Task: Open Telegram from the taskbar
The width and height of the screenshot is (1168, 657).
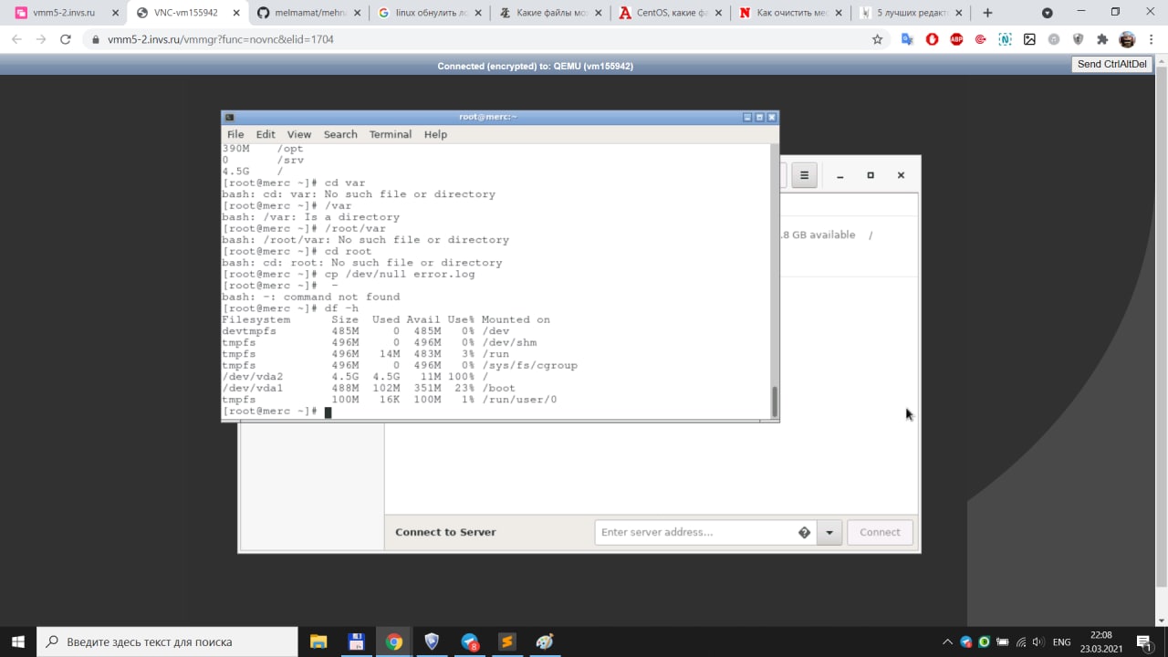Action: [x=470, y=641]
